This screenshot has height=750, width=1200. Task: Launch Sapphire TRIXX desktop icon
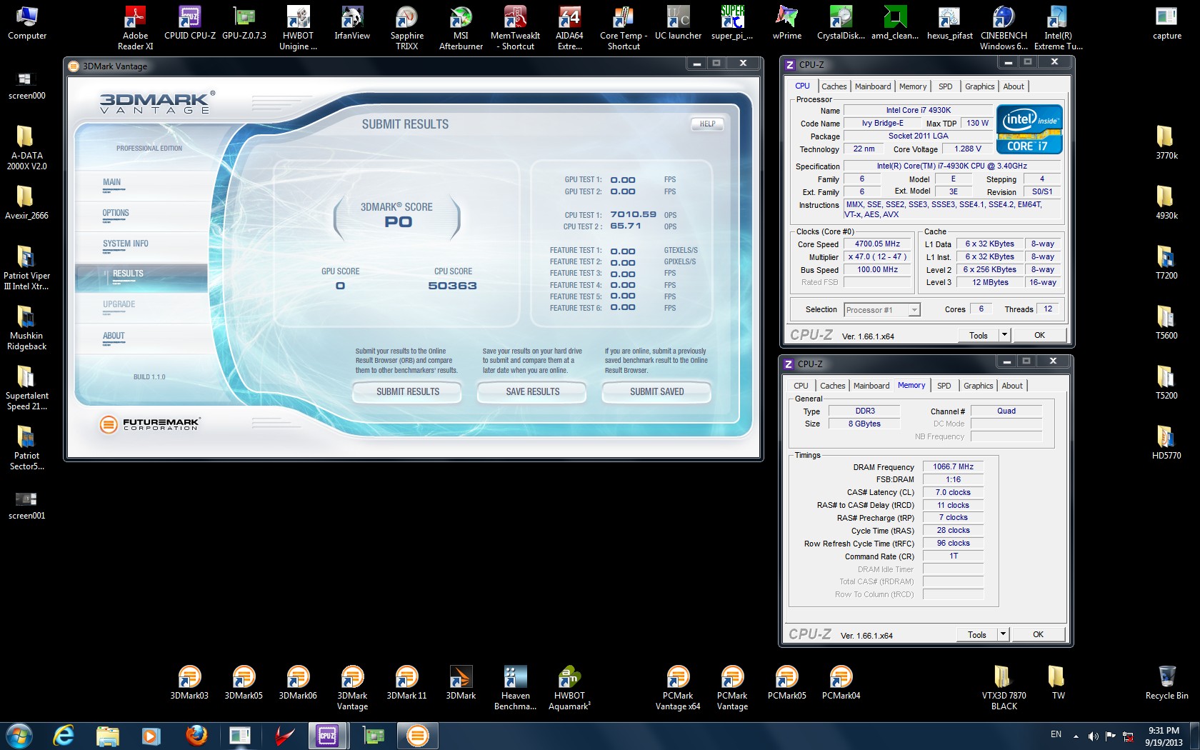coord(407,28)
